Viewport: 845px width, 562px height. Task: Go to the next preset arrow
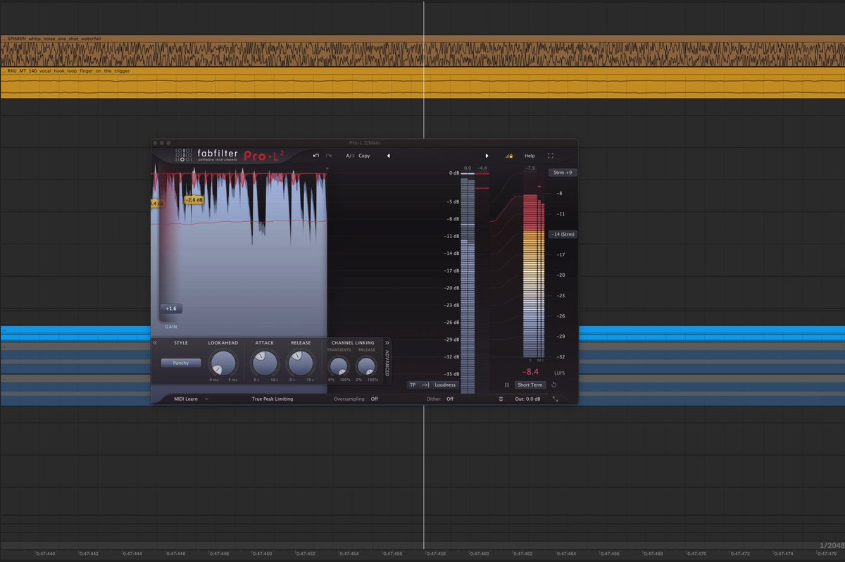(487, 156)
